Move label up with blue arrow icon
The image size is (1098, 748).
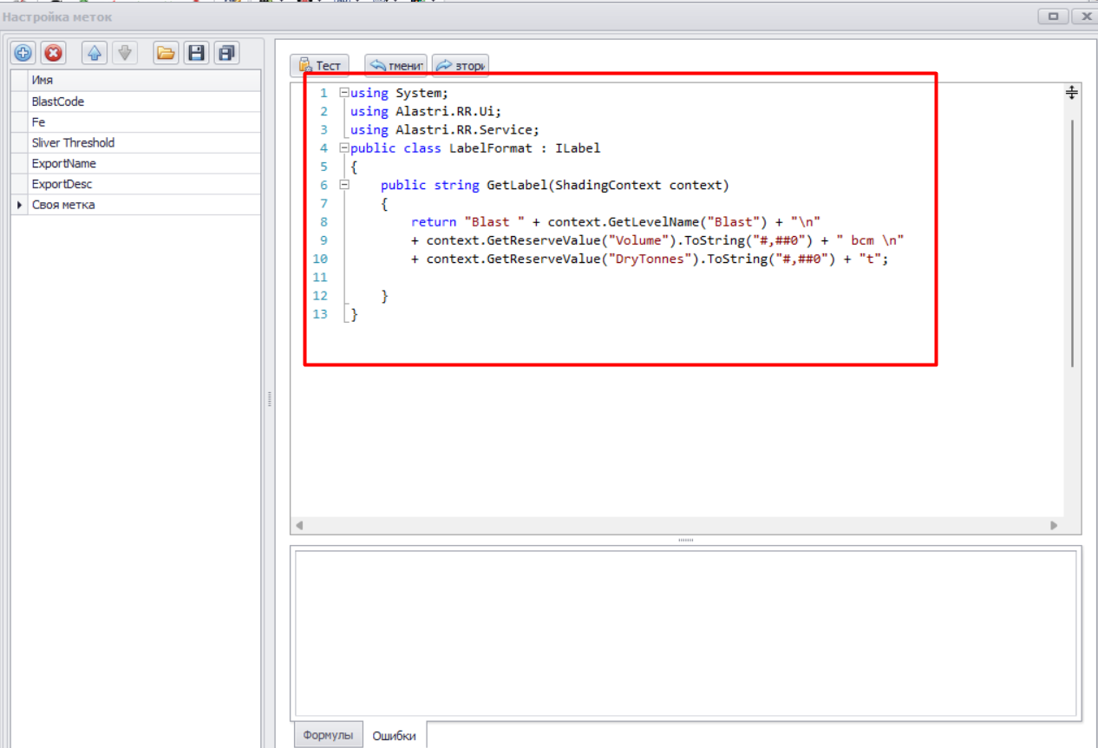tap(95, 53)
